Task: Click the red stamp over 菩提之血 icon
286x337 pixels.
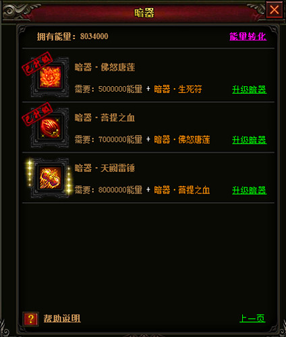Action: click(37, 114)
